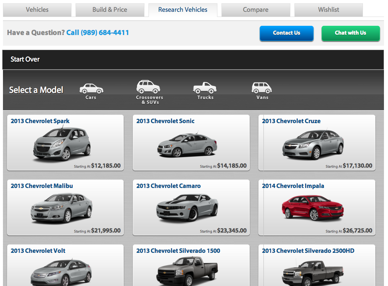Open the 2013 Chevrolet Sonic title link

[165, 121]
